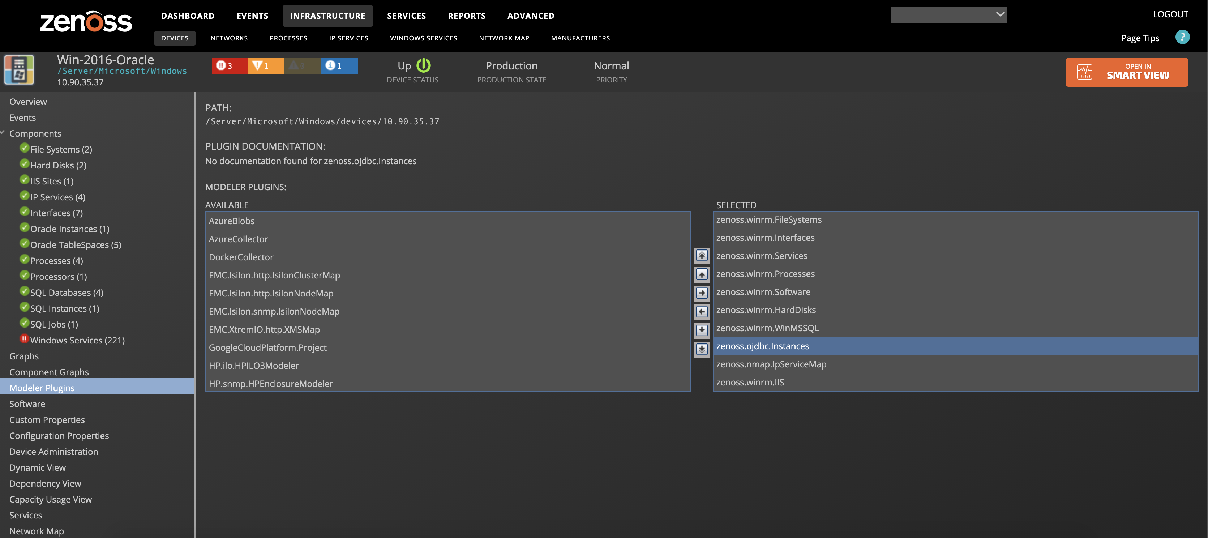This screenshot has width=1208, height=538.
Task: Click the move-to-bottom arrow for plugin ordering
Action: click(702, 349)
